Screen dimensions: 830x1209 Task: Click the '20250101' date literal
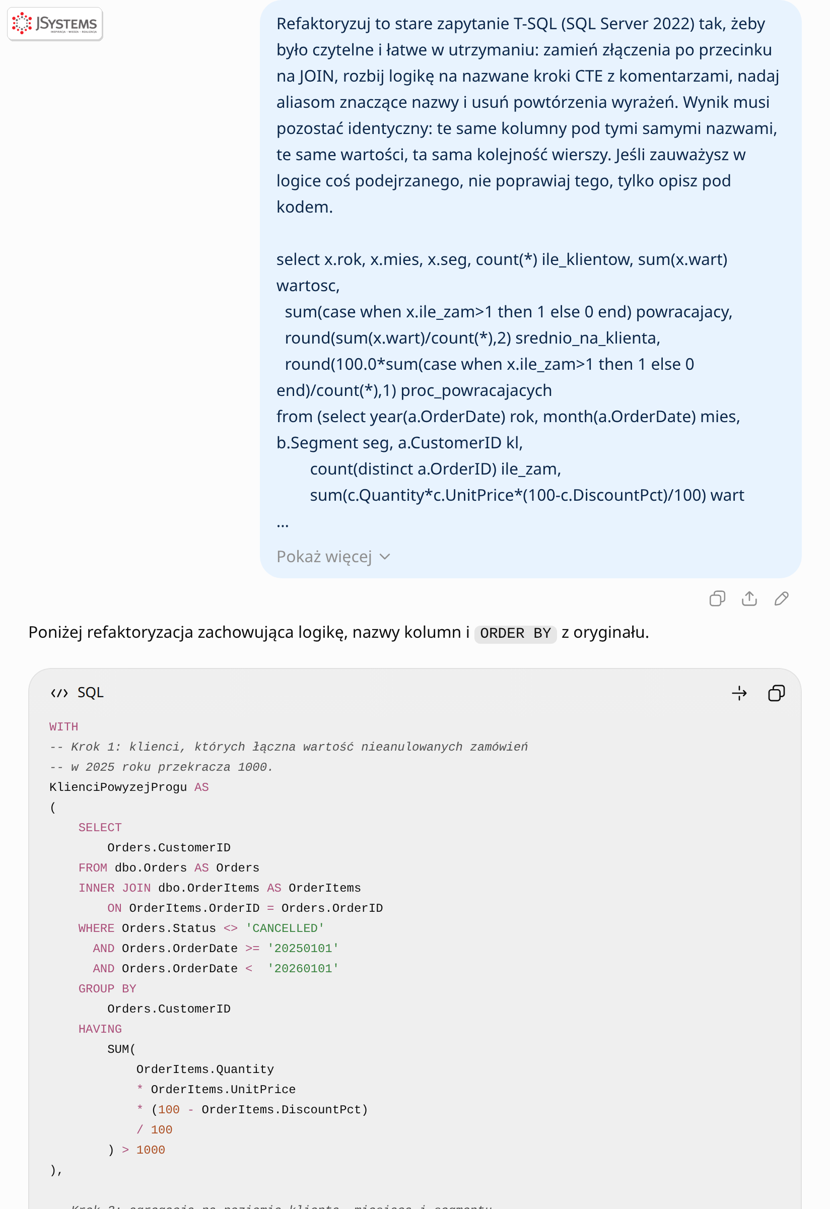[x=303, y=949]
